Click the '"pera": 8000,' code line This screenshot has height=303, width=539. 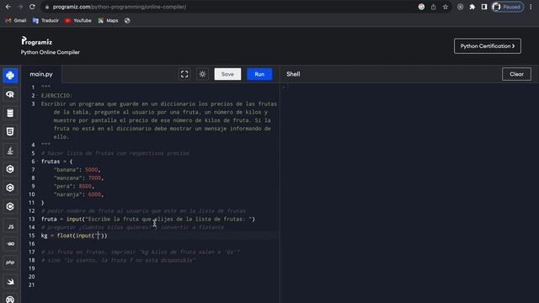click(x=74, y=186)
